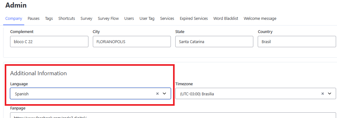
Task: Click the Additional Information heading
Action: [38, 73]
